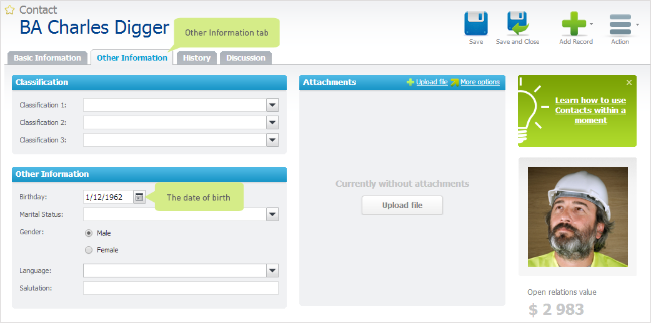Click the arrow icon beside More options
Viewport: 651px width, 323px height.
tap(455, 82)
